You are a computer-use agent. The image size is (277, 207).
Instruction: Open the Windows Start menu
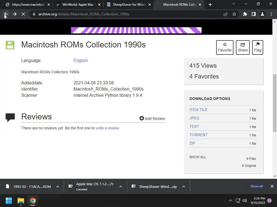tap(9, 201)
